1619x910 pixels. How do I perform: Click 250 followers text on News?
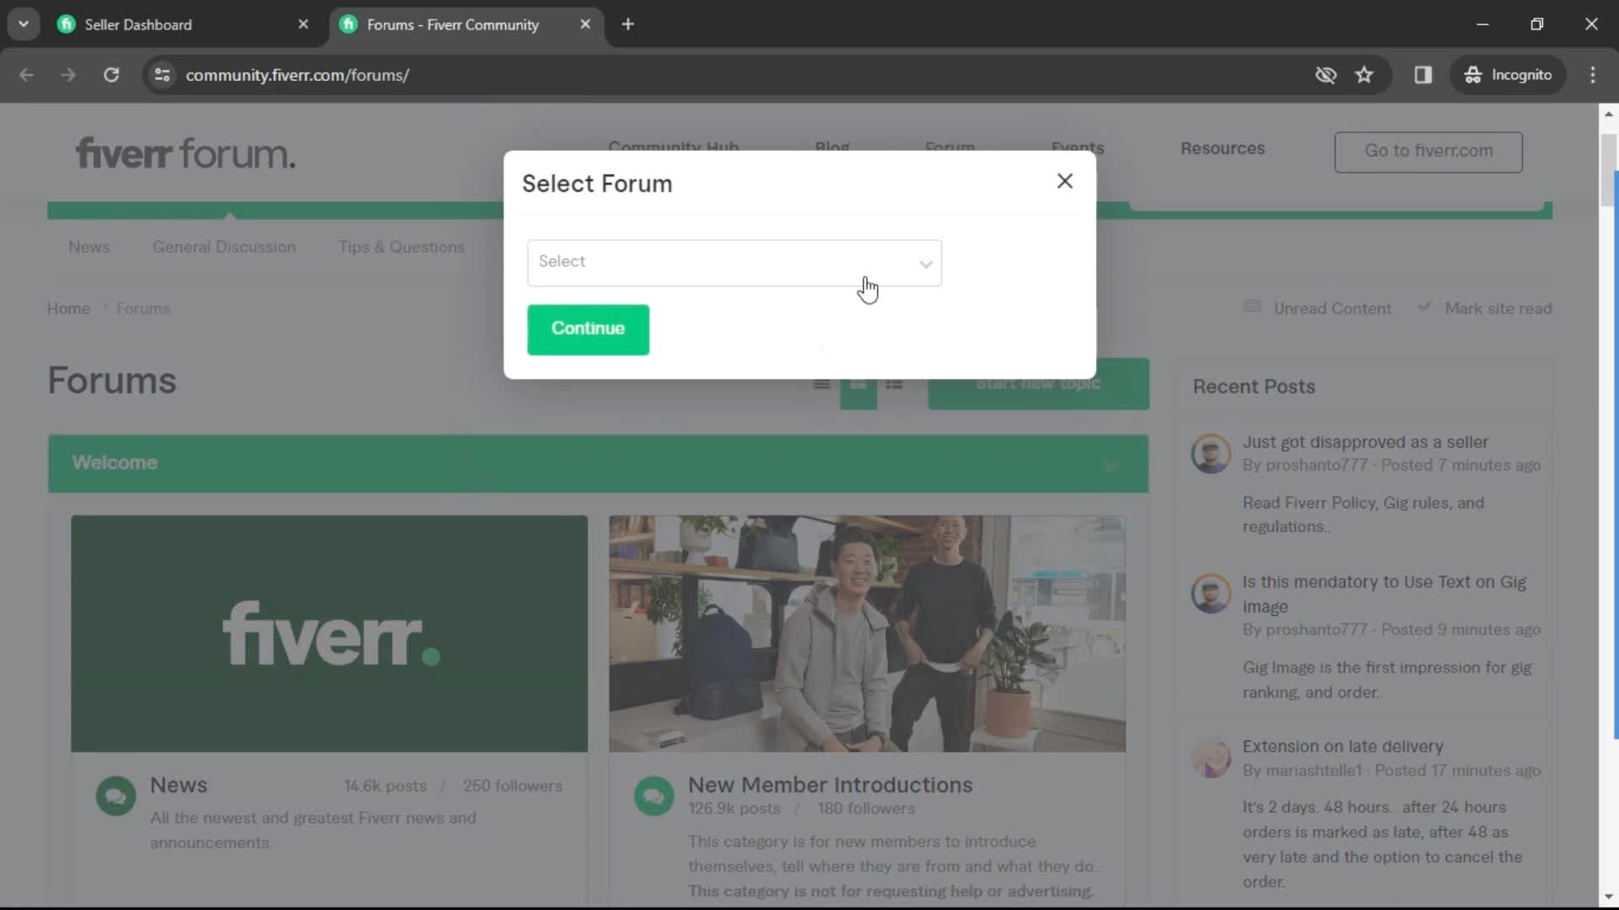tap(512, 786)
